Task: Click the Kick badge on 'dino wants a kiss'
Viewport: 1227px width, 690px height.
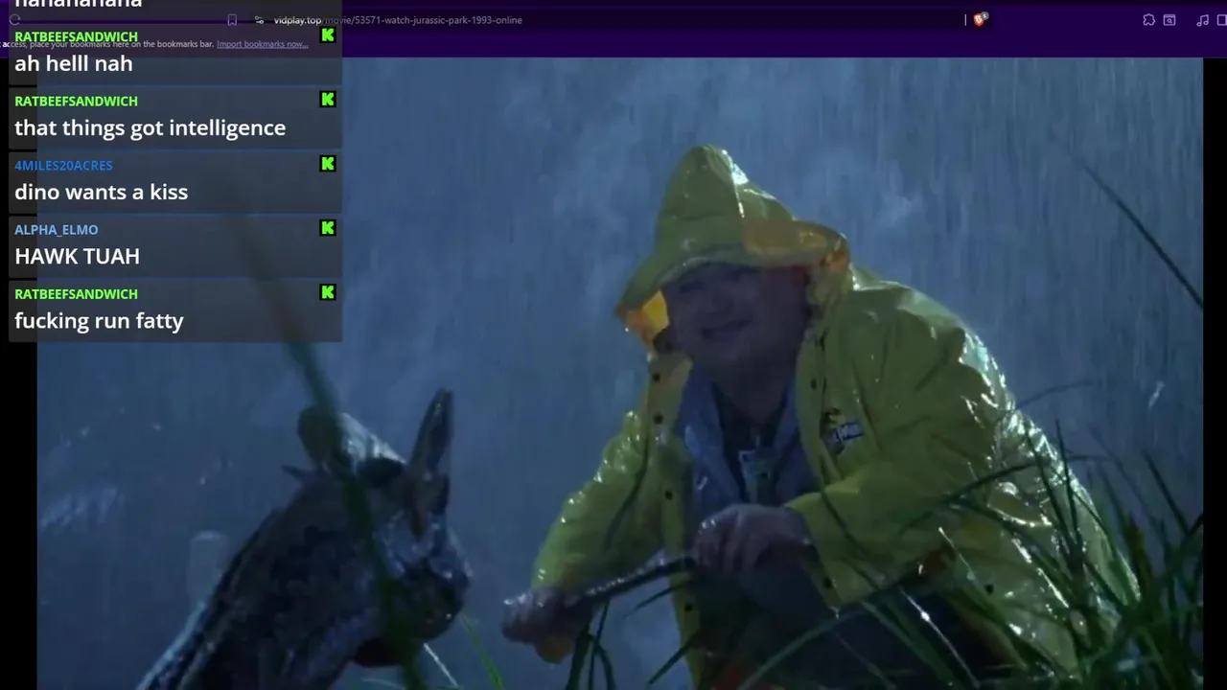Action: click(328, 164)
